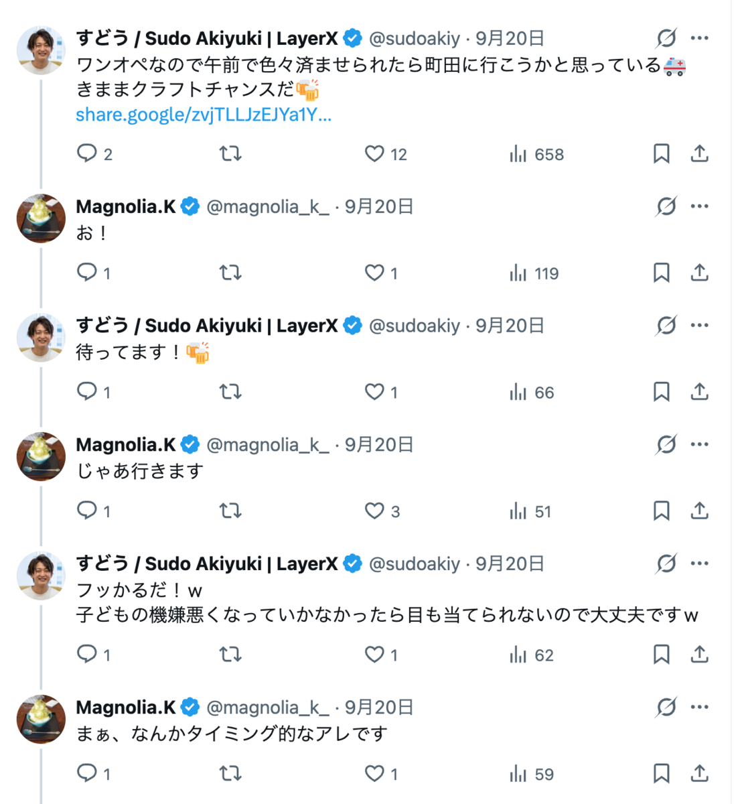Open more options on フッかるだ tweet
736x804 pixels.
pos(699,563)
